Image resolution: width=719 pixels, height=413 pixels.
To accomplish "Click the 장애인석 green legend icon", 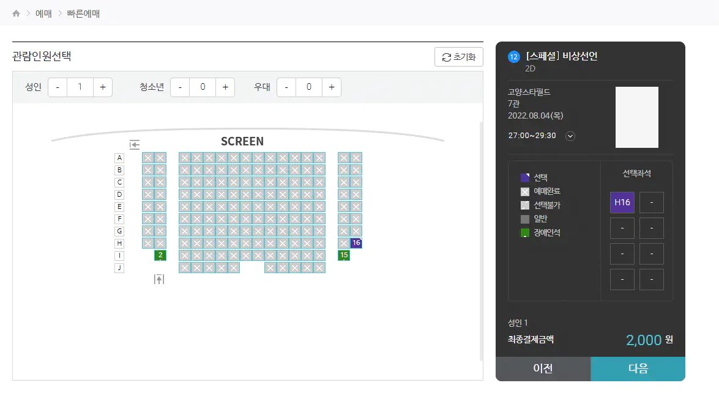I will (x=525, y=233).
